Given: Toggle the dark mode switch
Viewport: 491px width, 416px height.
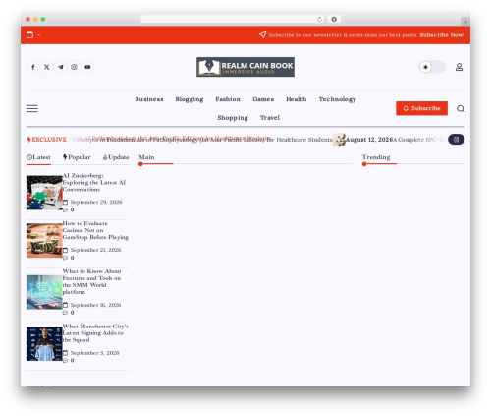Looking at the screenshot, I should (x=432, y=67).
